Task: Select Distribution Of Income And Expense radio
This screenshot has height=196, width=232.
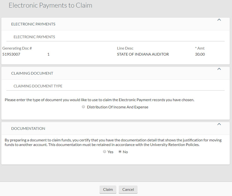Action: (x=84, y=107)
